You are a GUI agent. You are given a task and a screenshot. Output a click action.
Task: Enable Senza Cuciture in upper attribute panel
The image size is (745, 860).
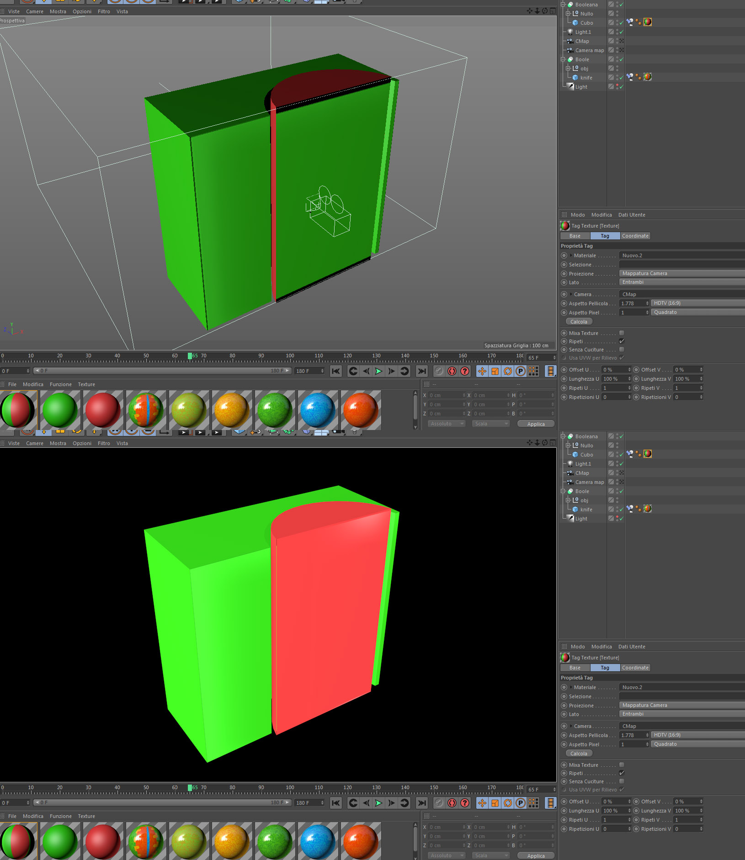click(622, 350)
